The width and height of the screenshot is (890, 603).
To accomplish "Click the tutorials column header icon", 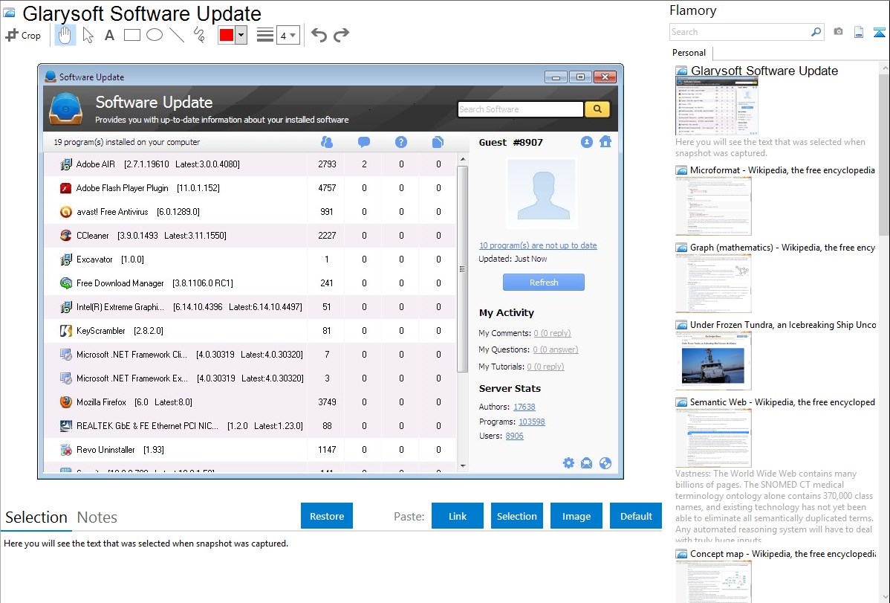I will click(x=438, y=142).
